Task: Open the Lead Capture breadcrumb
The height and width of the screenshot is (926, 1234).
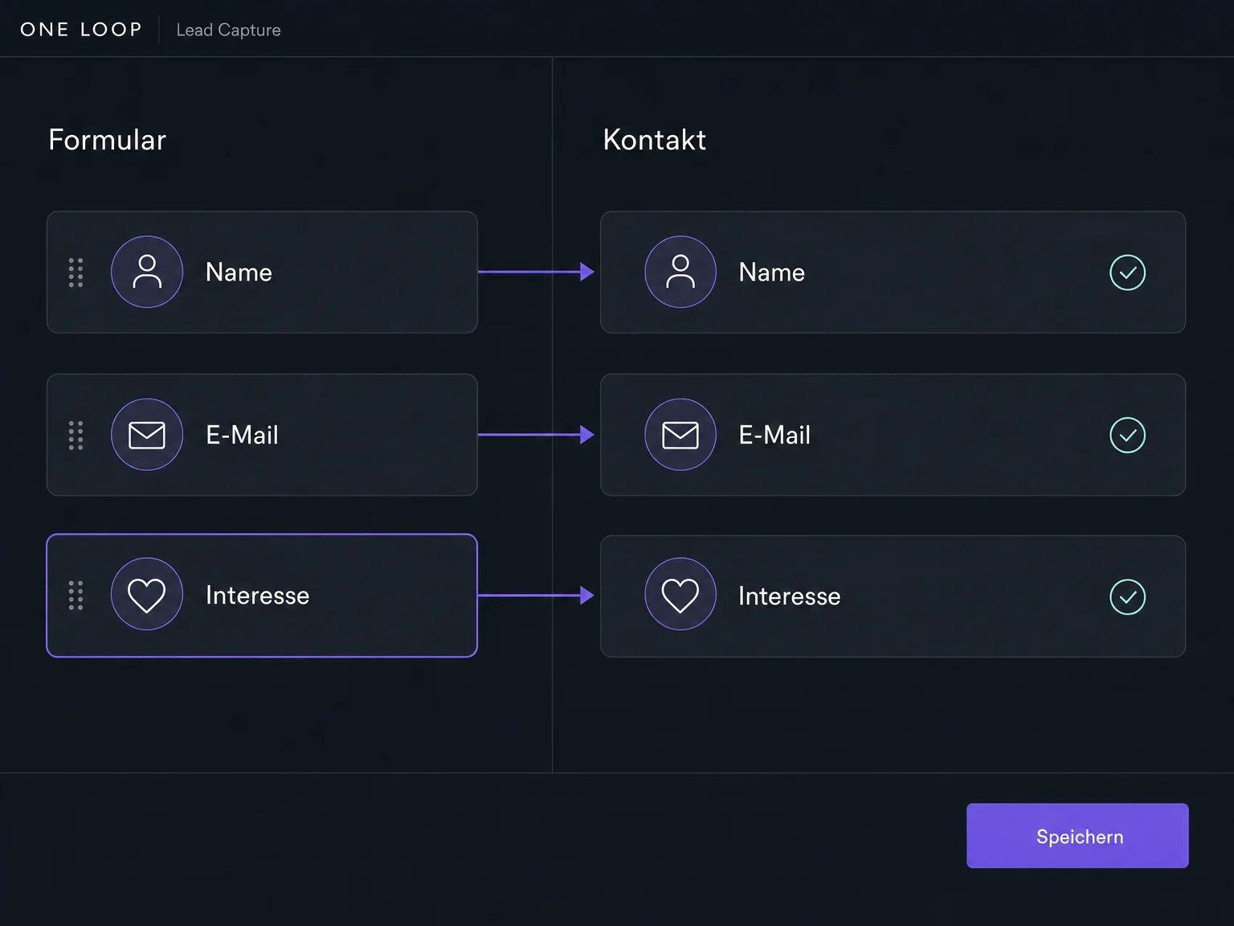Action: [x=229, y=30]
